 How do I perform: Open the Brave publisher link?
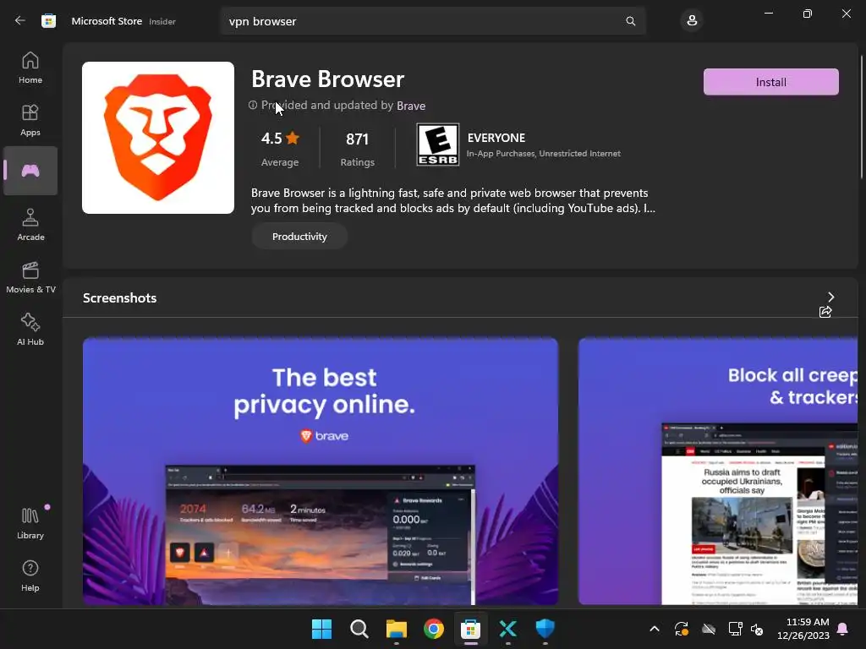click(x=411, y=106)
